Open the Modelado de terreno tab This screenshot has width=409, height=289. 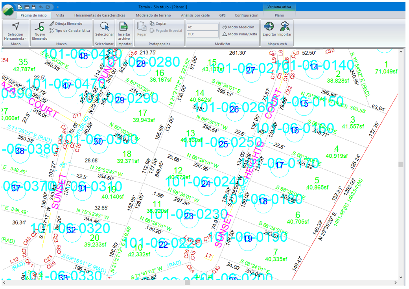tap(153, 15)
